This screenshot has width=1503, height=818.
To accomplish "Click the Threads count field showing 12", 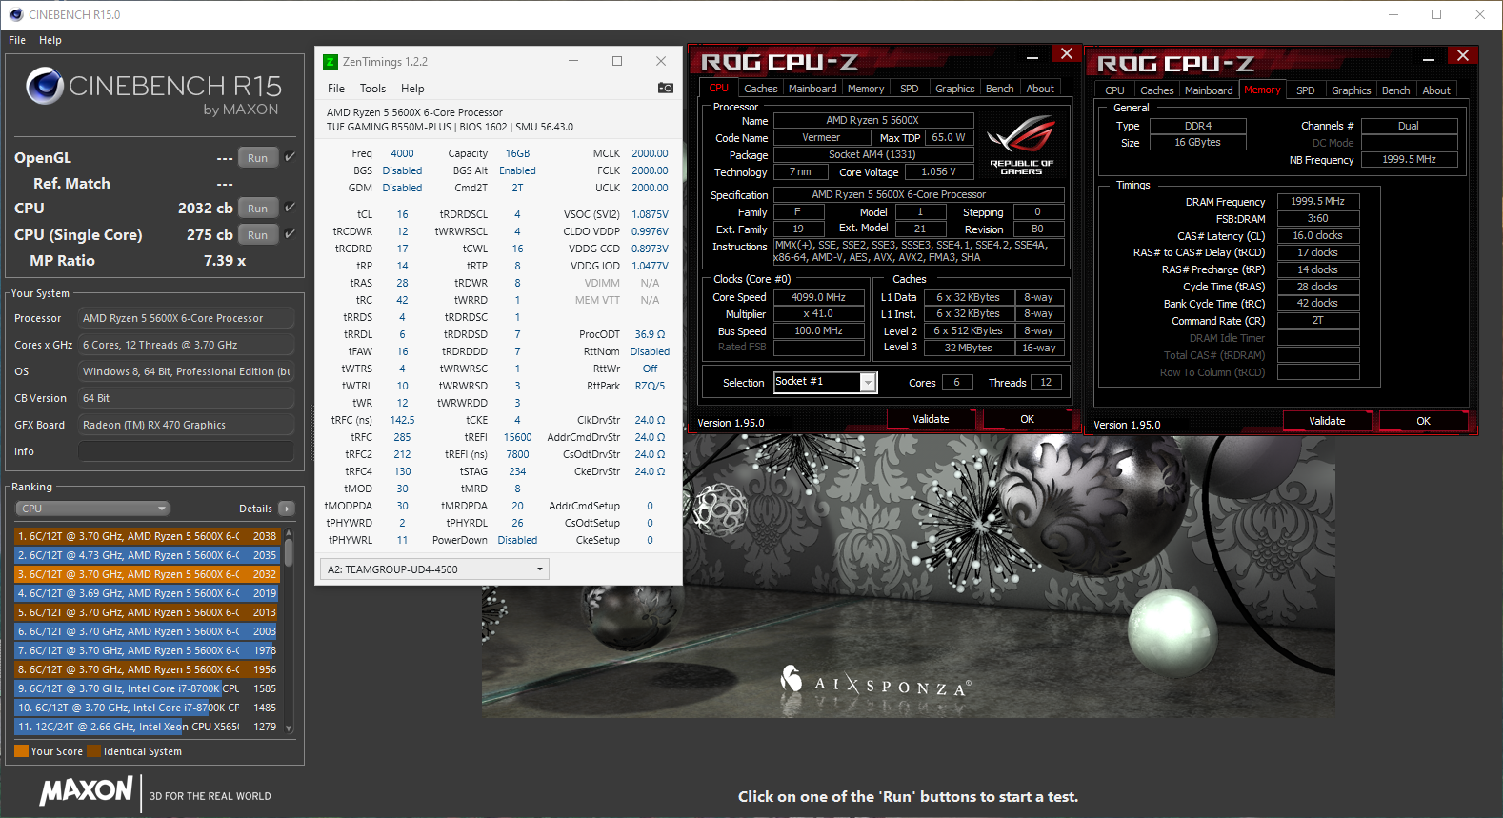I will (1046, 382).
